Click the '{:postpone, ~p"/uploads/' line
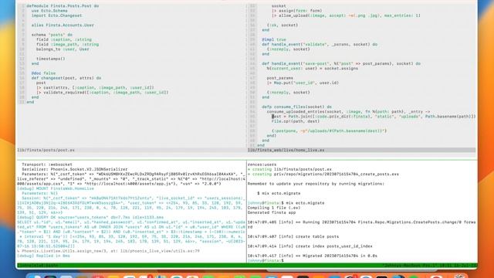The width and height of the screenshot is (494, 278). pyautogui.click(x=330, y=131)
